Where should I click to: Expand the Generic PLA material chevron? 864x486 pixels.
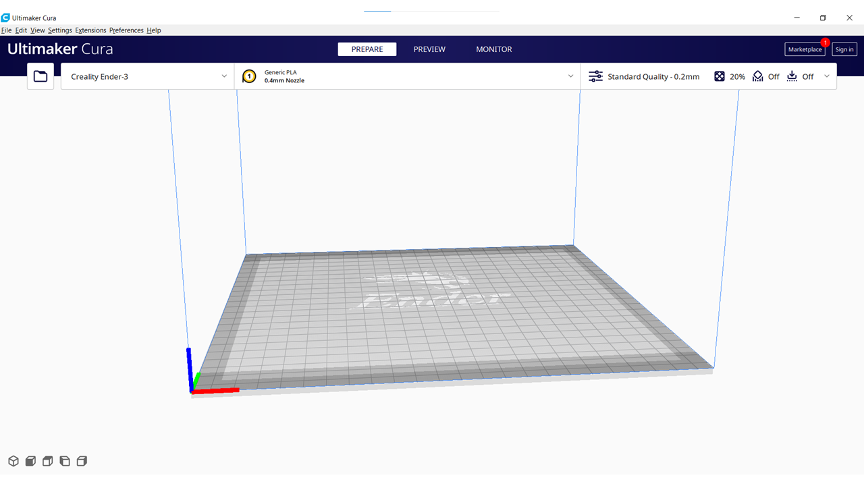pos(570,76)
